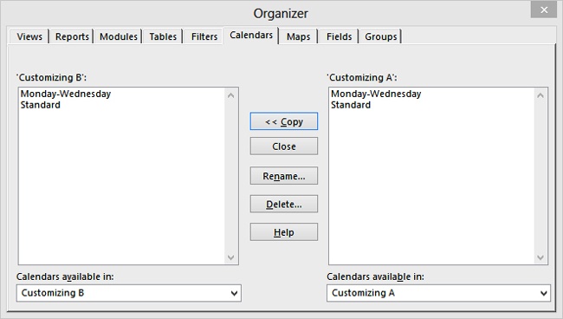Click scroll up arrow in left list

(x=231, y=95)
